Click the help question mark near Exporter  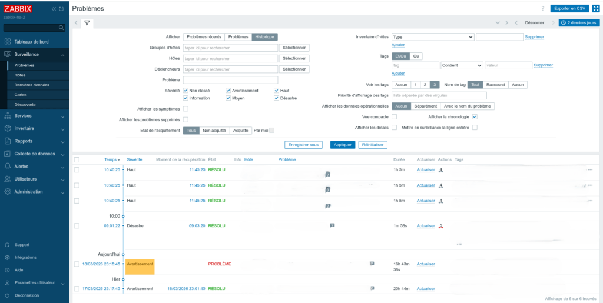pos(543,8)
